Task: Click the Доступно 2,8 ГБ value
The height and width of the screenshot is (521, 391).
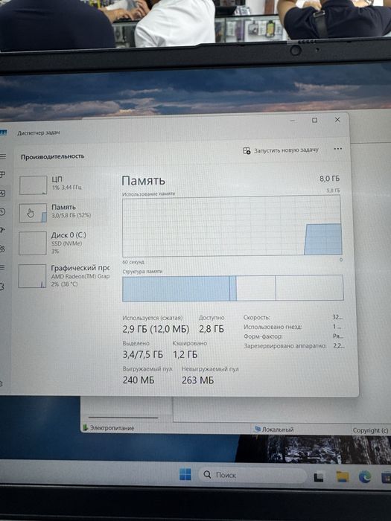Action: (212, 329)
